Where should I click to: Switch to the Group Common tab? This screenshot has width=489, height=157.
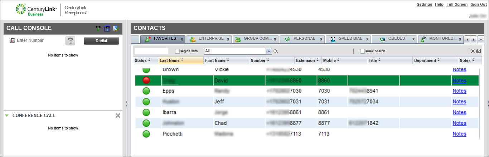point(256,39)
